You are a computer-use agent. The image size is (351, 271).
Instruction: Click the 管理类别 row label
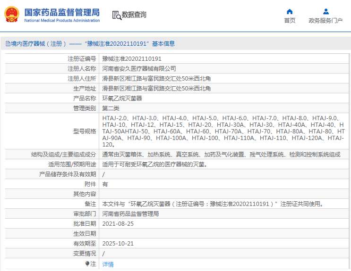pos(85,108)
